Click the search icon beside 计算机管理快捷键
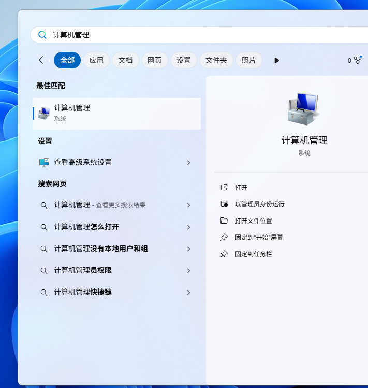368x388 pixels. click(x=43, y=292)
